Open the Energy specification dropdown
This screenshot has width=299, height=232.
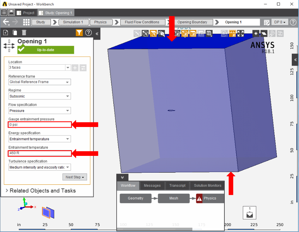point(40,139)
